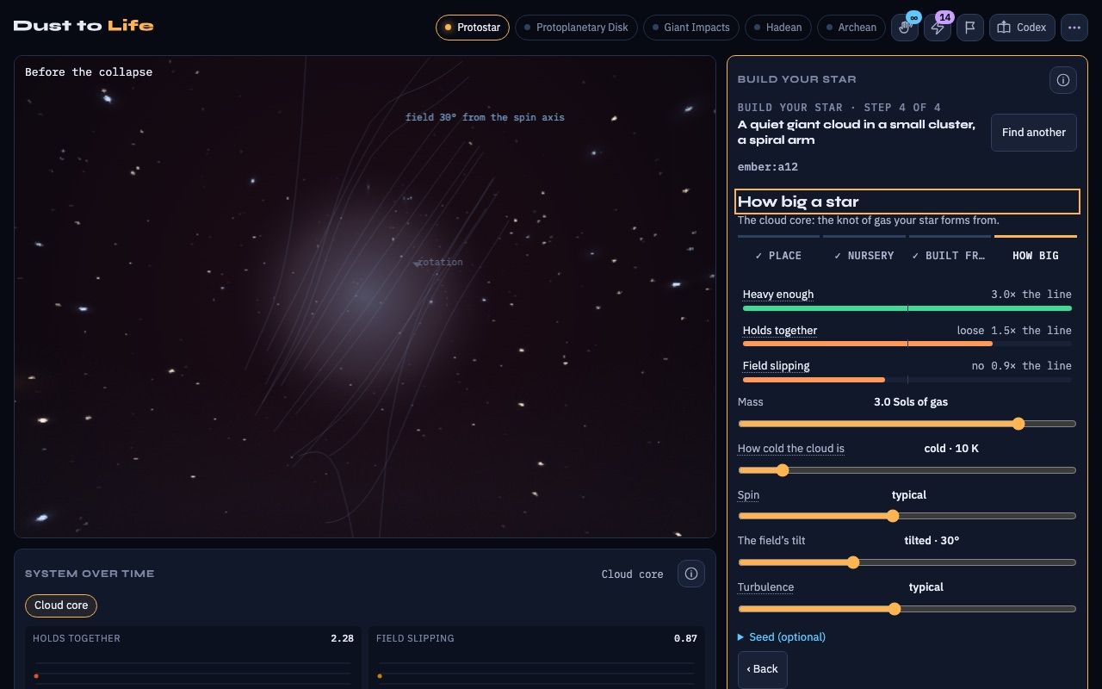Viewport: 1102px width, 689px height.
Task: Toggle the Cloud core chip
Action: click(x=61, y=605)
